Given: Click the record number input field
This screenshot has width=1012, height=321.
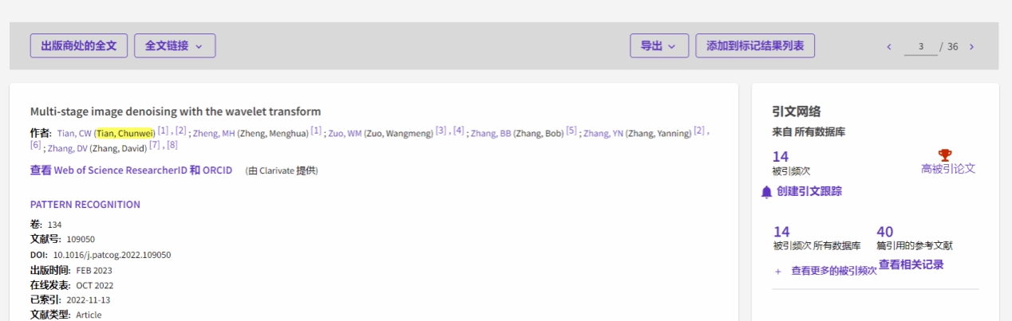Looking at the screenshot, I should coord(920,47).
